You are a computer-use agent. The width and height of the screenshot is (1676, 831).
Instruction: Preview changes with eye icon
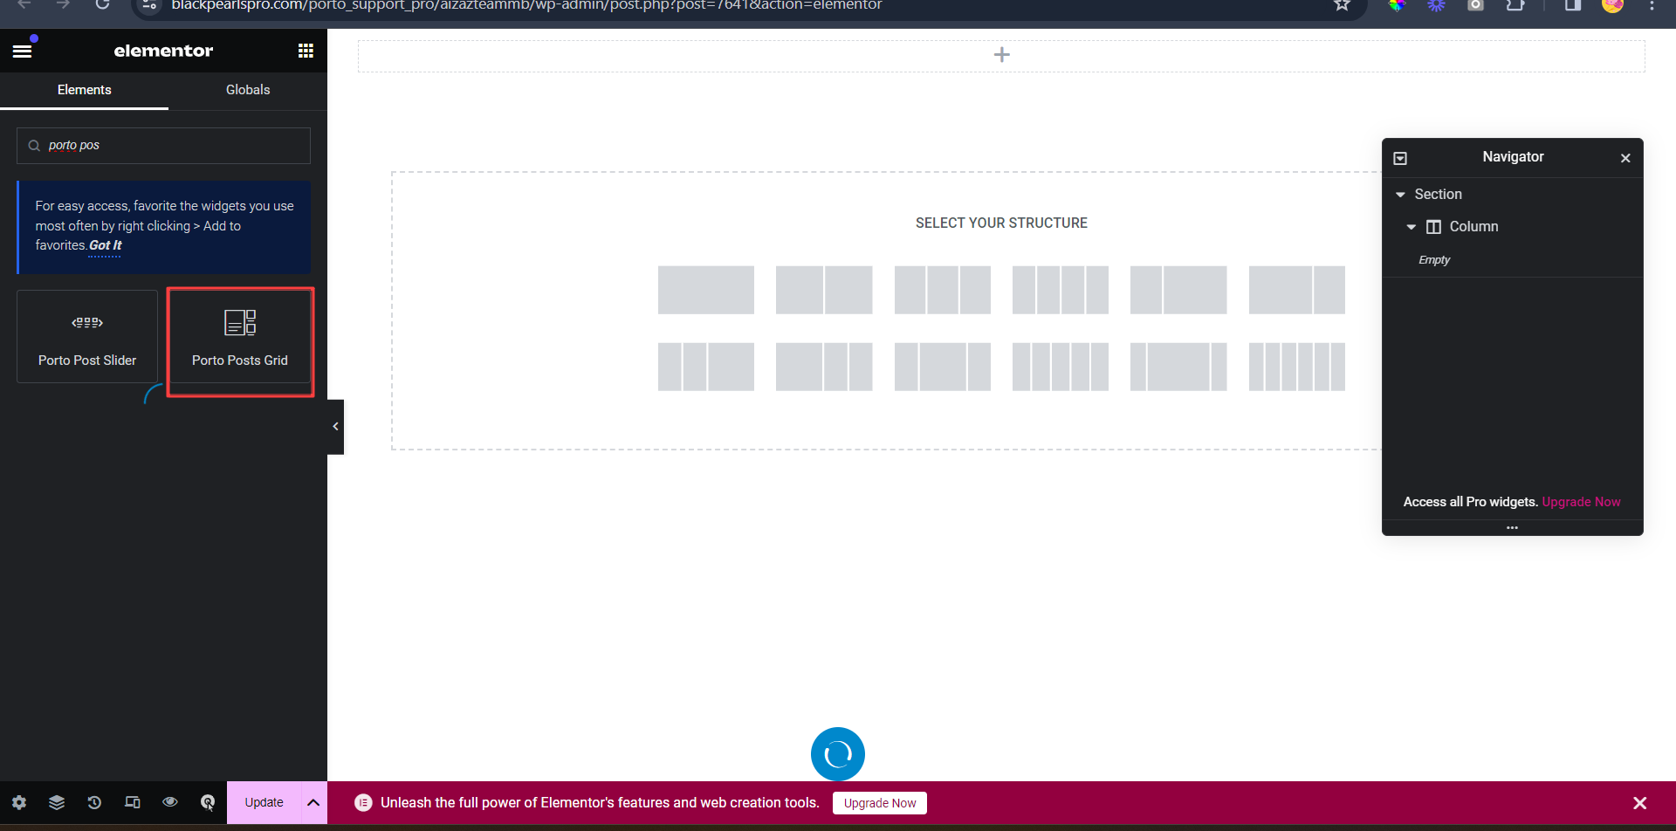point(170,802)
